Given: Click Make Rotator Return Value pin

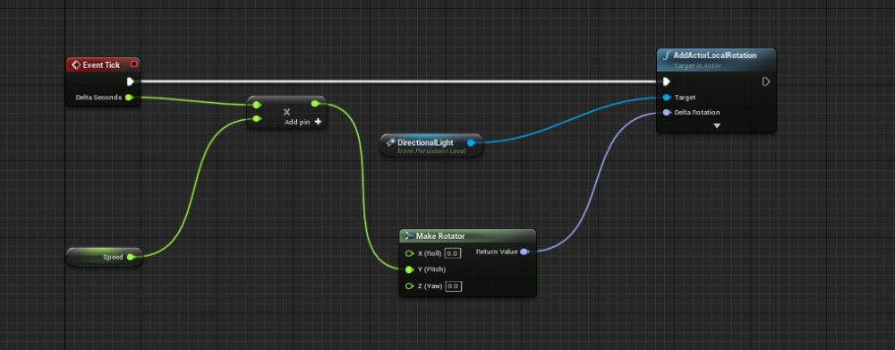Looking at the screenshot, I should click(524, 252).
